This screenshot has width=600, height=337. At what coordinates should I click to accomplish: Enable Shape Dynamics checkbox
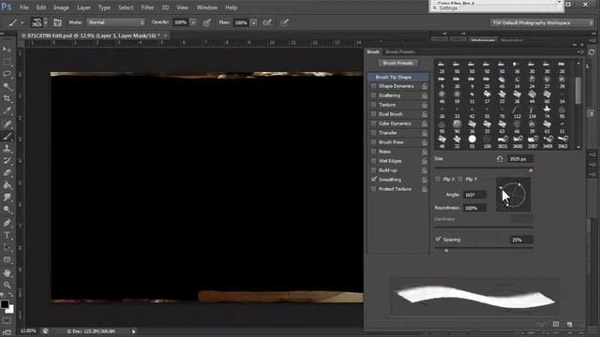(373, 86)
